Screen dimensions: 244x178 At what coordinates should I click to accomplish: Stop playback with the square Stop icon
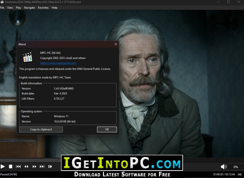click(11, 166)
